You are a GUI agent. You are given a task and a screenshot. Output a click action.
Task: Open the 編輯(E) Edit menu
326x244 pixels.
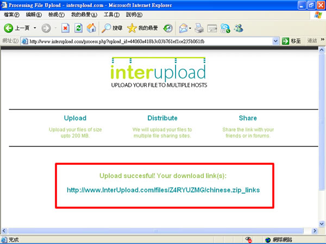point(34,15)
